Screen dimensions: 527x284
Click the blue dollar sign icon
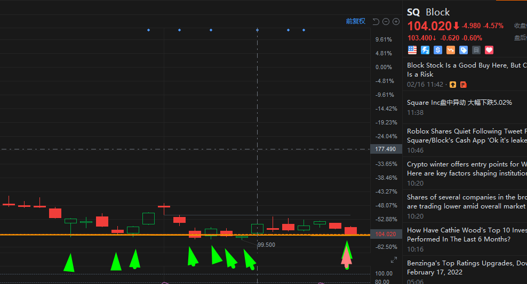coord(437,50)
